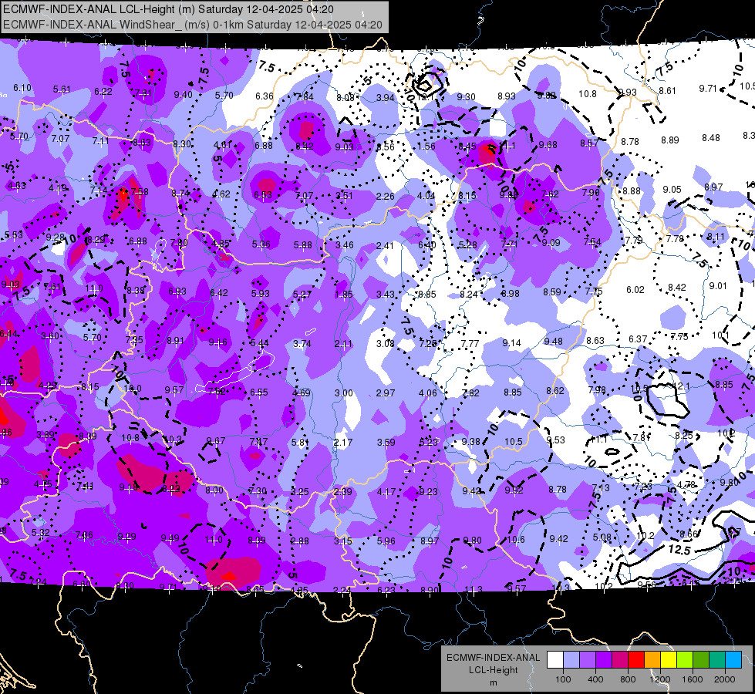
Task: Click the LCL-Height title line at top
Action: [169, 9]
